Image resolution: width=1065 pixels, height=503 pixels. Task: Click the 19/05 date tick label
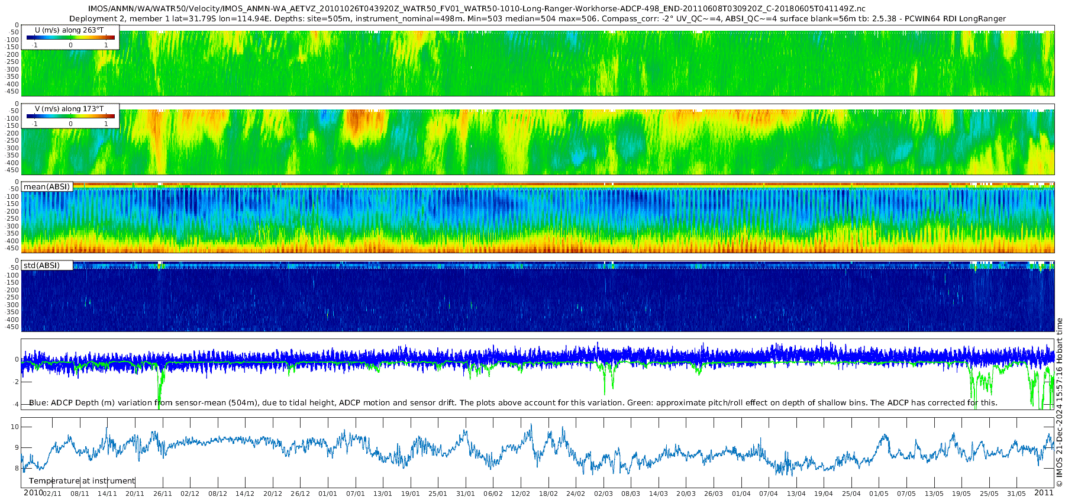tap(961, 494)
